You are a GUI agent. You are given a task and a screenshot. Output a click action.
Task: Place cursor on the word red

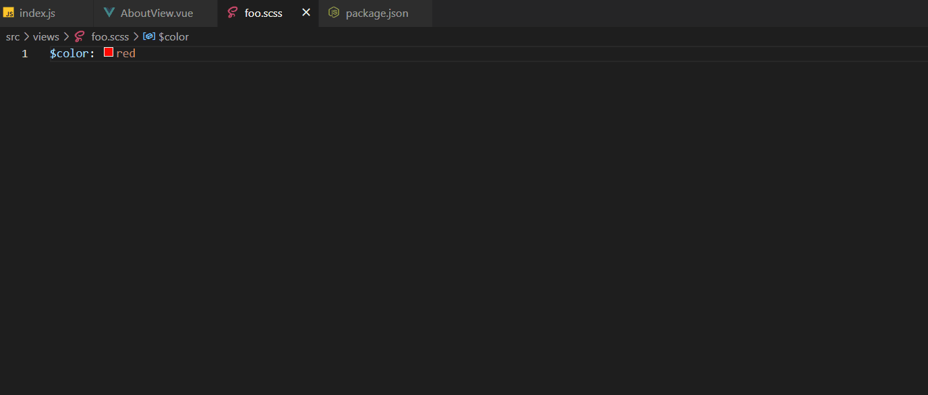127,53
